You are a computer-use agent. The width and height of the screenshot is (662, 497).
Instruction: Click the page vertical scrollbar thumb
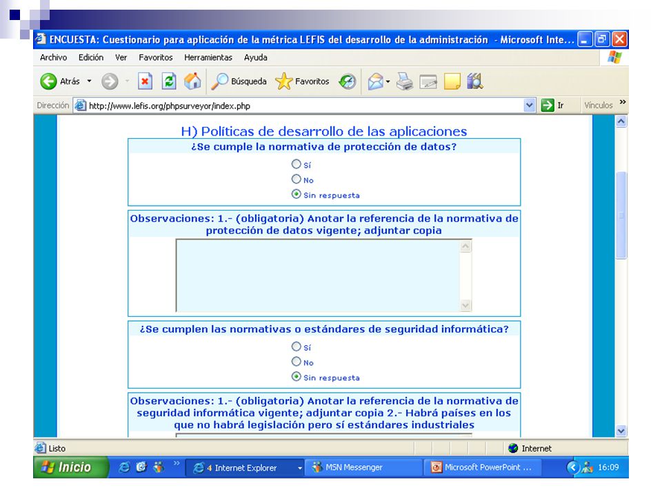pyautogui.click(x=621, y=215)
